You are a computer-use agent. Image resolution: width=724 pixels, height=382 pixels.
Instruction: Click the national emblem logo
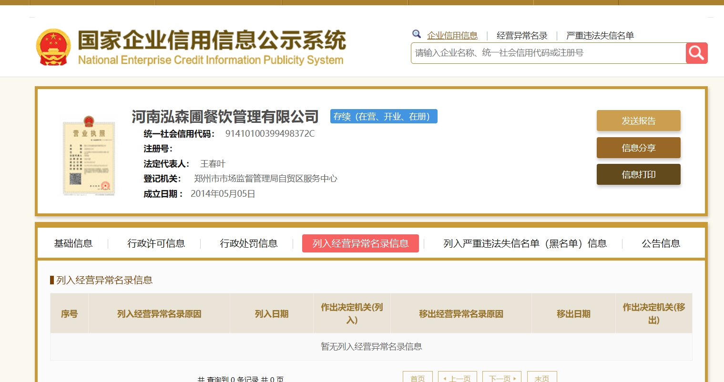point(53,47)
